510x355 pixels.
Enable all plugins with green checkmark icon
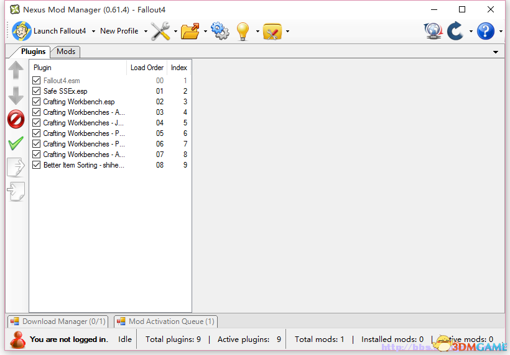coord(16,143)
